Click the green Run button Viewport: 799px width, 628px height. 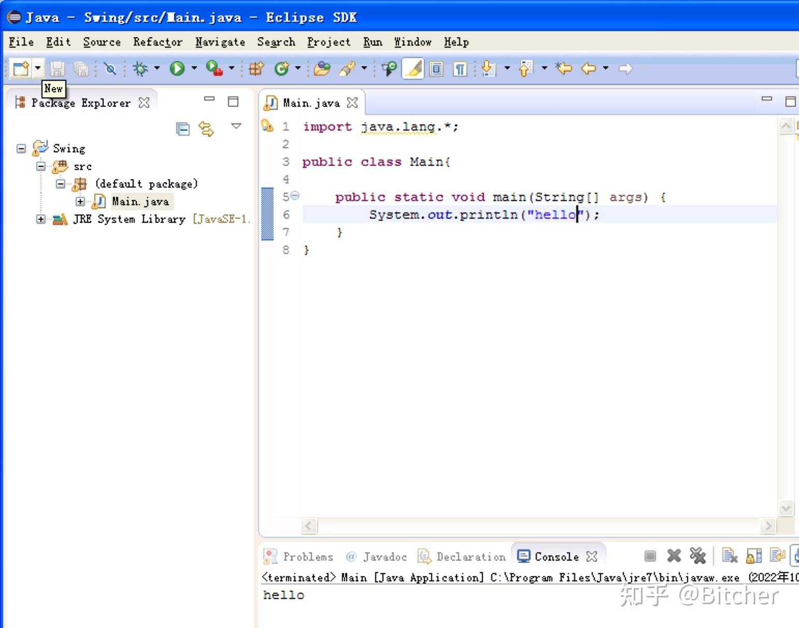(177, 68)
